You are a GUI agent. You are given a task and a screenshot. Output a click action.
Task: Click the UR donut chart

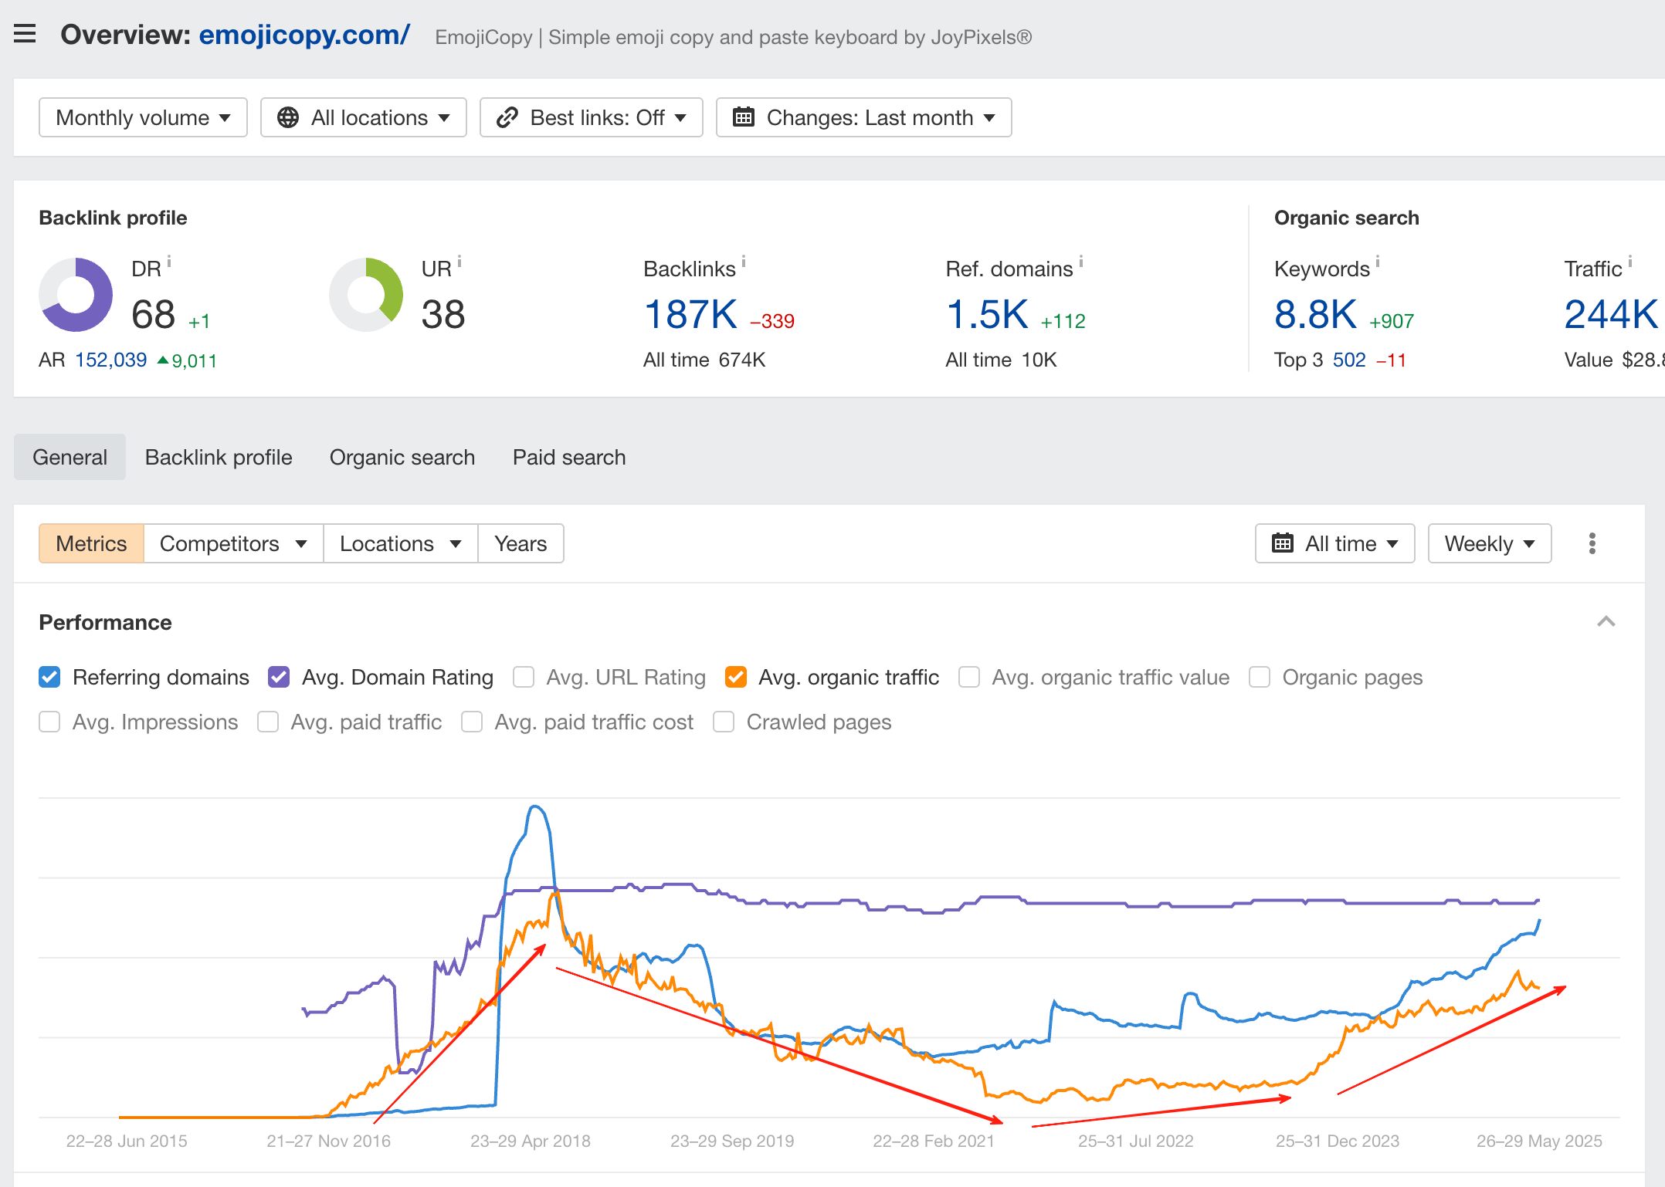[x=366, y=295]
